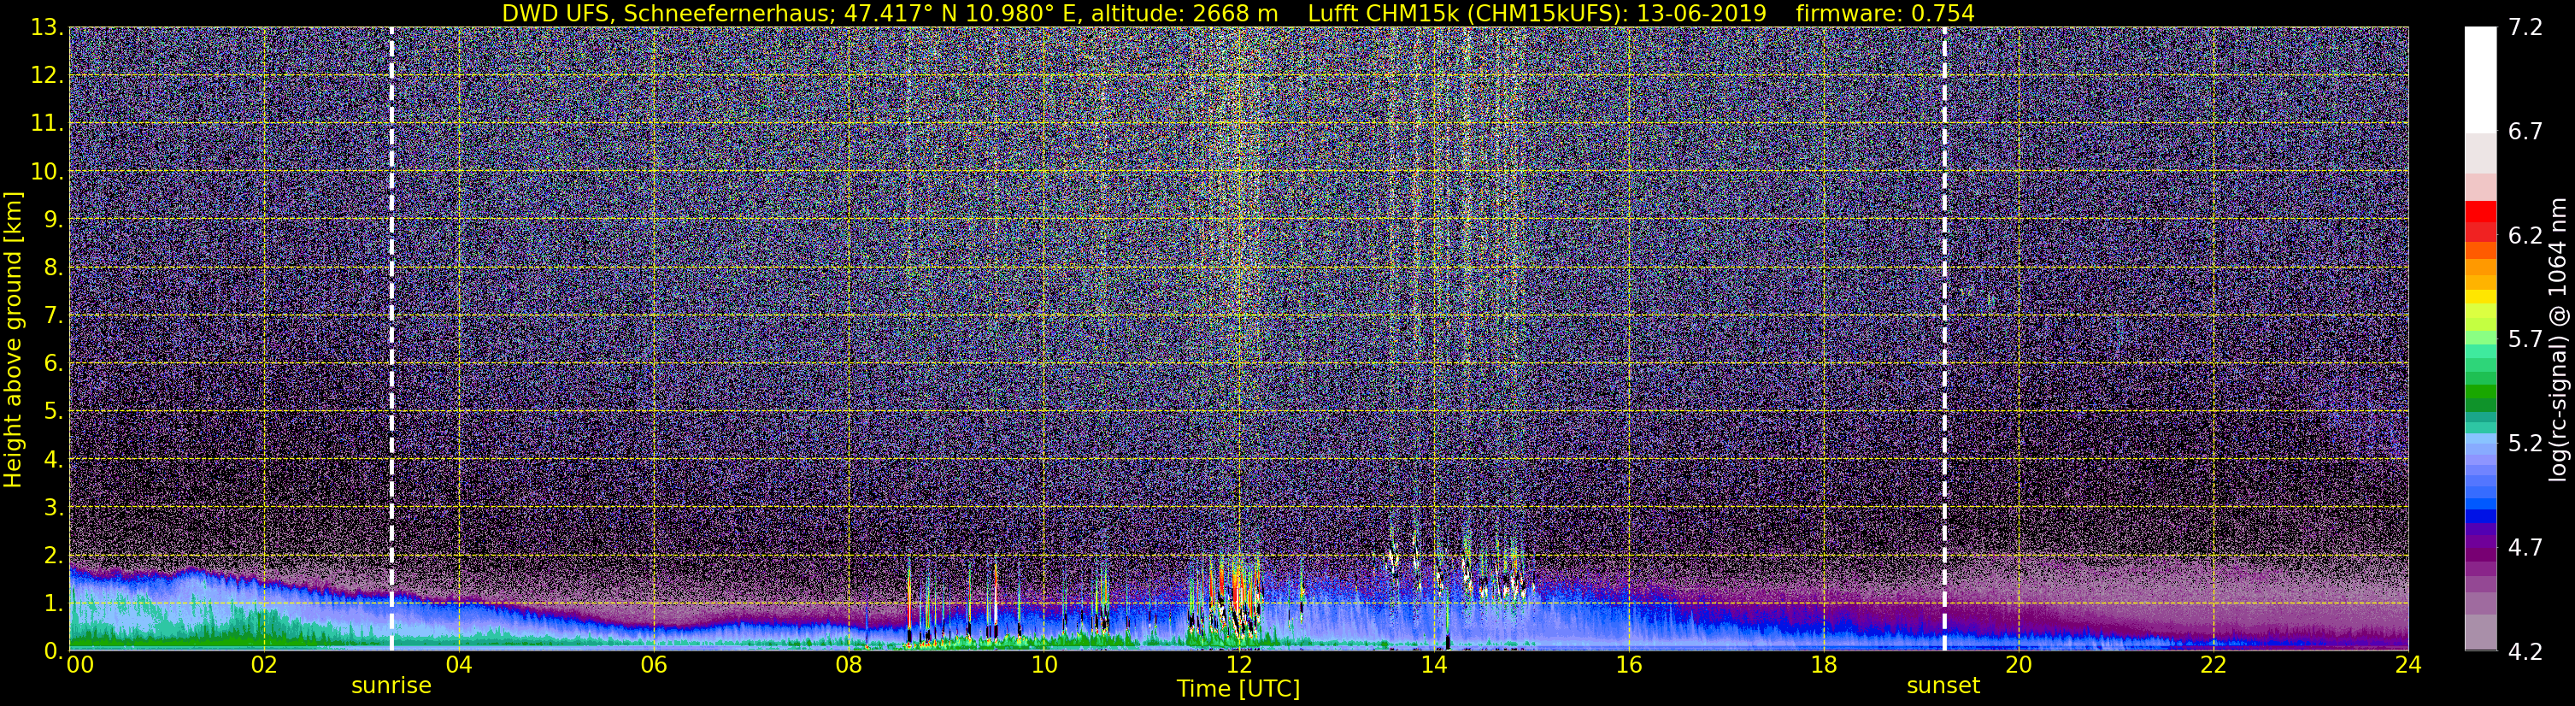Viewport: 2575px width, 706px height.
Task: Click the y-axis tick label '10.'
Action: pyautogui.click(x=47, y=171)
